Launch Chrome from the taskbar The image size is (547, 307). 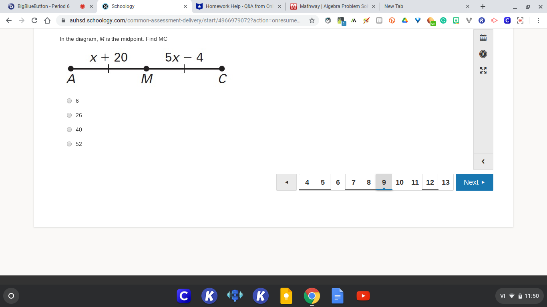click(x=312, y=296)
